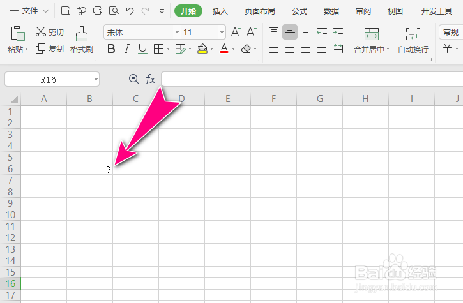Increase font size with A+ icon
The height and width of the screenshot is (303, 463).
point(236,32)
